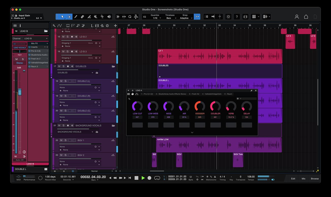Viewport: 331px width, 197px height.
Task: Click the tempo value 108.00
Action: [x=251, y=177]
